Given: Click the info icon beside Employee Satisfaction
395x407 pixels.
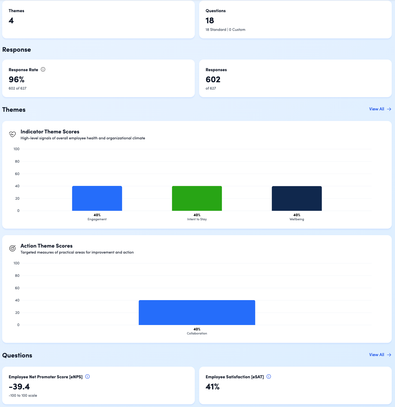Looking at the screenshot, I should pyautogui.click(x=269, y=376).
